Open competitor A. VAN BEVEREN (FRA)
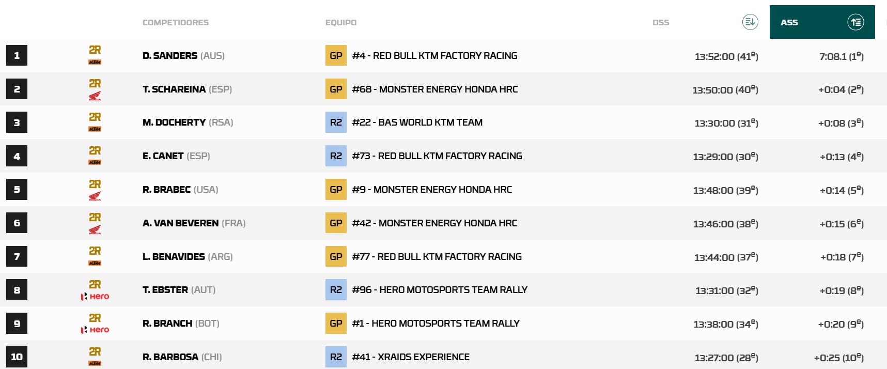Viewport: 887px width, 369px height. click(x=194, y=223)
